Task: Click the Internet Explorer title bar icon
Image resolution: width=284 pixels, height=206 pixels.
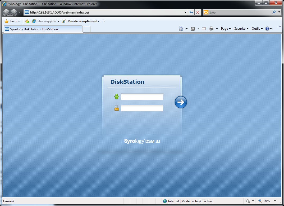Action: (4, 4)
